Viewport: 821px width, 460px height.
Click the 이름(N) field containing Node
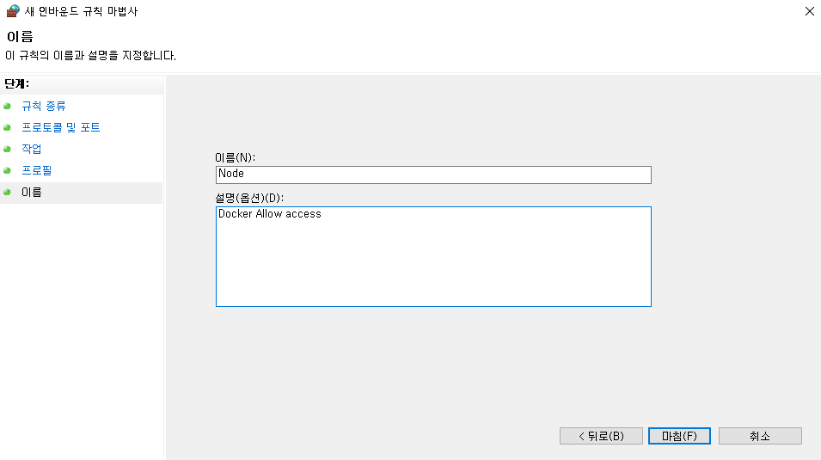point(433,175)
